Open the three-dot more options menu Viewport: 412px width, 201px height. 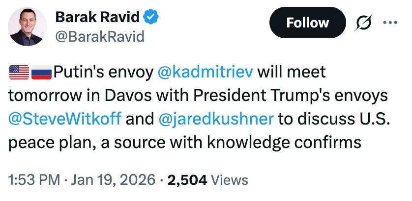click(391, 23)
